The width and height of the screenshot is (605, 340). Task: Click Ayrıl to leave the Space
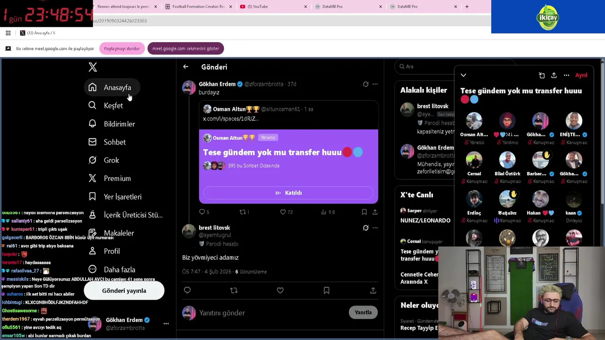(x=581, y=75)
